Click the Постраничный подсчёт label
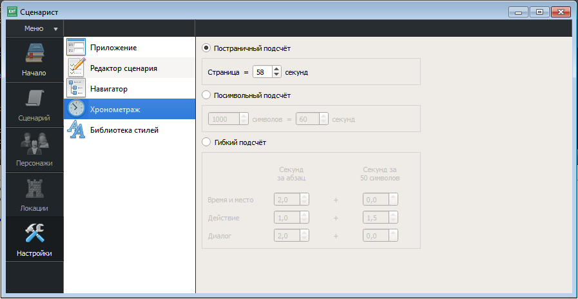Image resolution: width=578 pixels, height=299 pixels. tap(253, 48)
